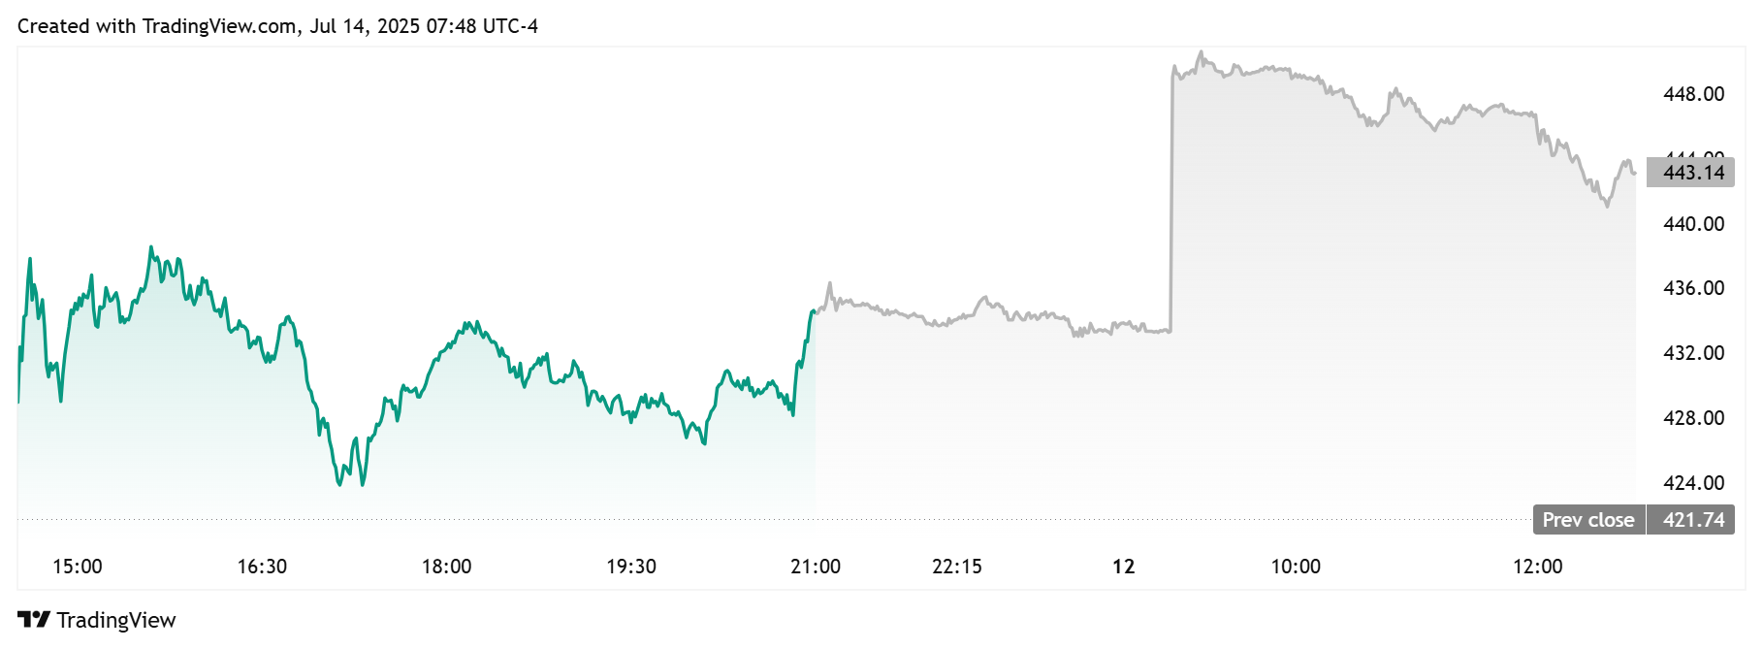Select the 428.00 price scale label
Viewport: 1763px width, 649px height.
[x=1693, y=418]
